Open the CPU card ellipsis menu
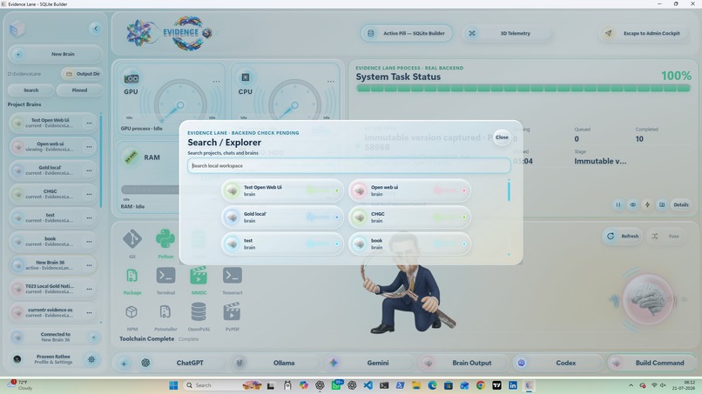This screenshot has height=394, width=702. (x=330, y=82)
